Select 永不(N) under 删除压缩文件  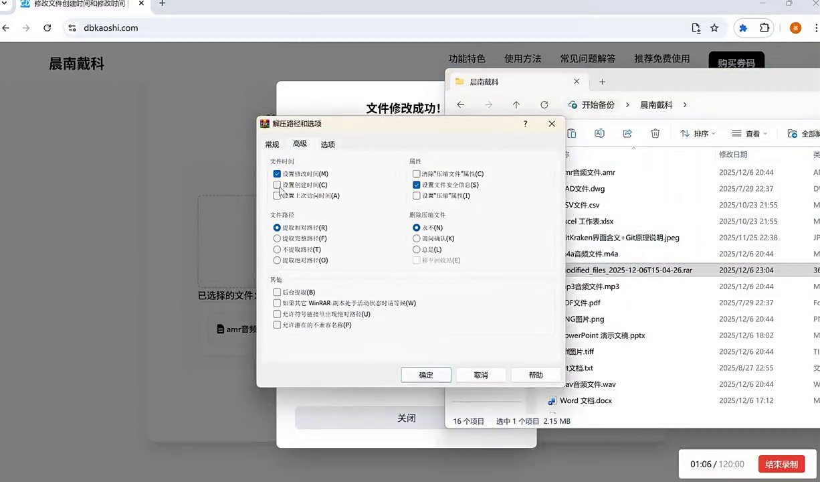coord(416,228)
